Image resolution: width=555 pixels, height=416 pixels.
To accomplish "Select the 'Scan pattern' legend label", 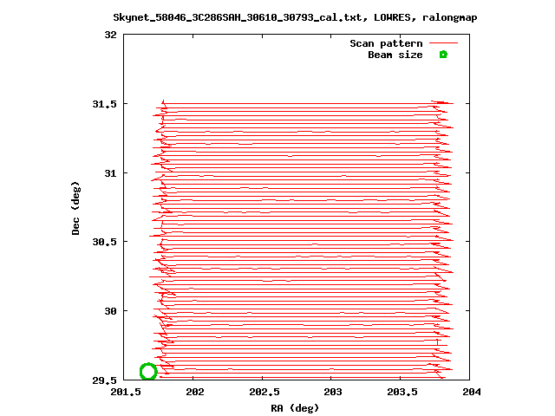I will tap(386, 43).
